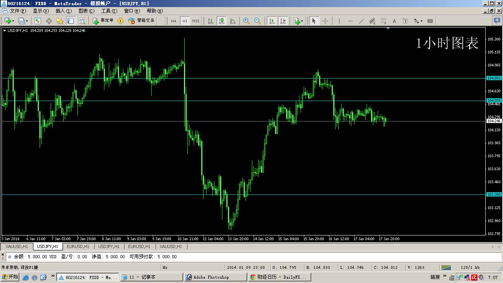This screenshot has width=503, height=283.
Task: Toggle the chart shift button
Action: [x=283, y=21]
